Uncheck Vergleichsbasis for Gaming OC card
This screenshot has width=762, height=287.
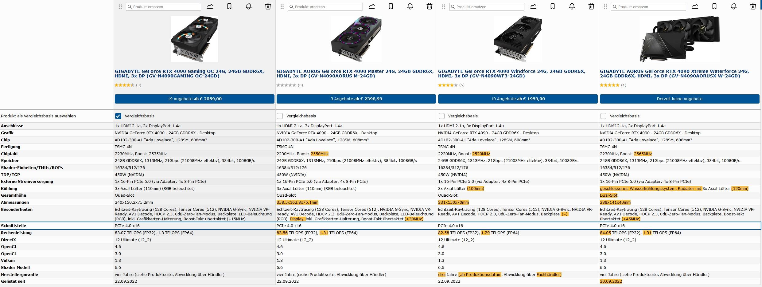coord(118,116)
